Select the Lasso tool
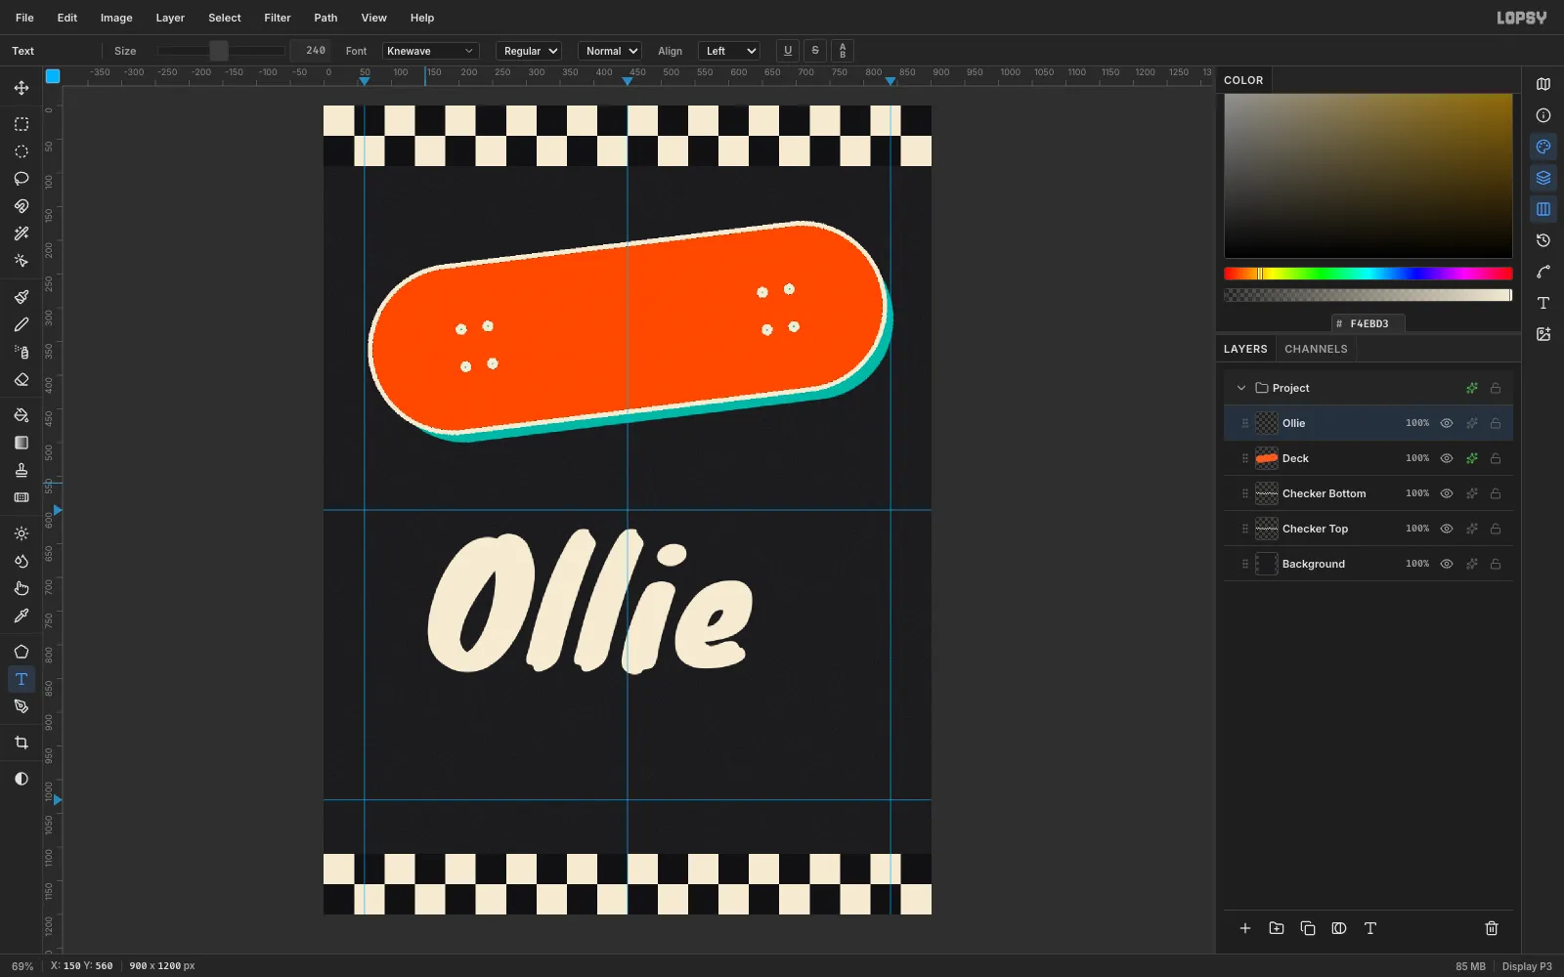This screenshot has width=1564, height=977. click(22, 179)
